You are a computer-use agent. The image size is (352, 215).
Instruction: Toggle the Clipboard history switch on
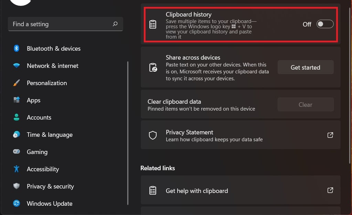pyautogui.click(x=325, y=24)
